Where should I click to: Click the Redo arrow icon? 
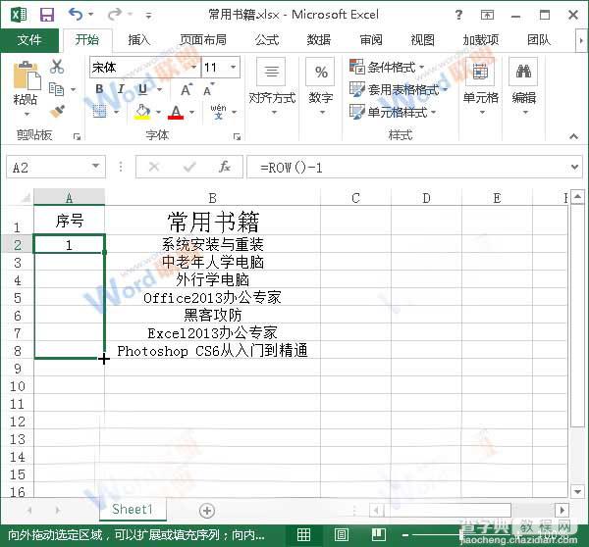(x=115, y=15)
